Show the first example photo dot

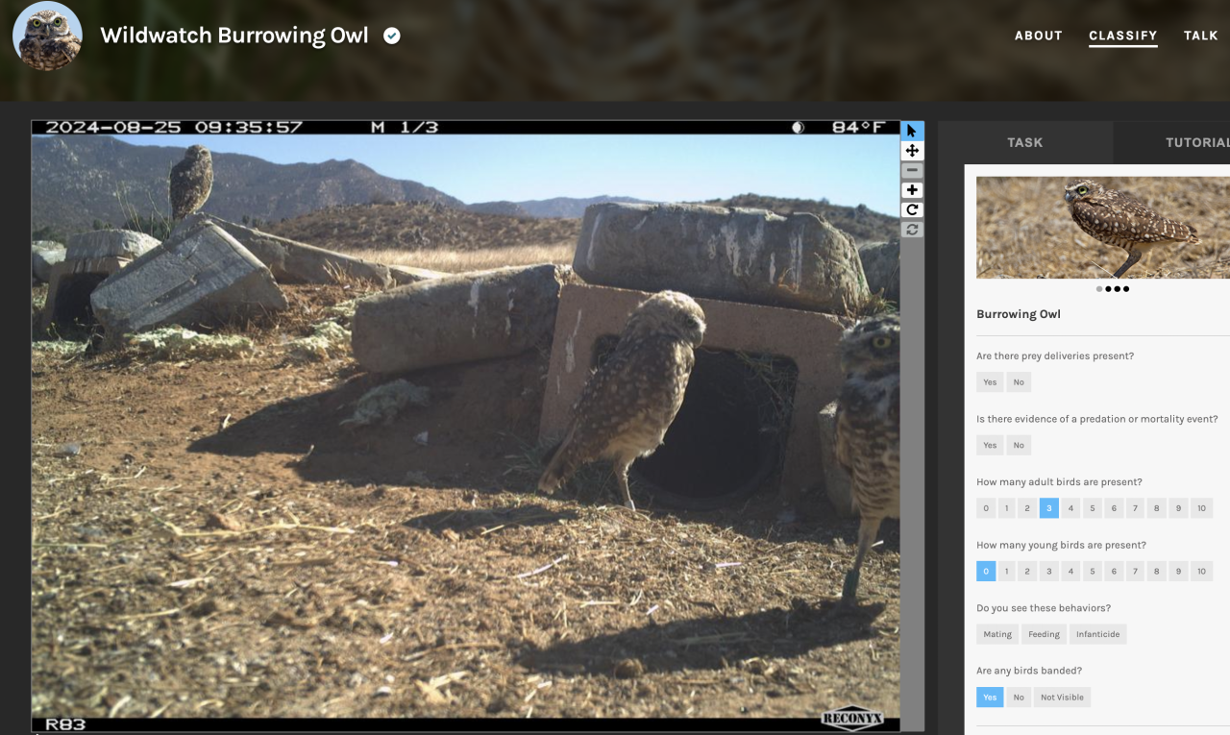(x=1099, y=288)
